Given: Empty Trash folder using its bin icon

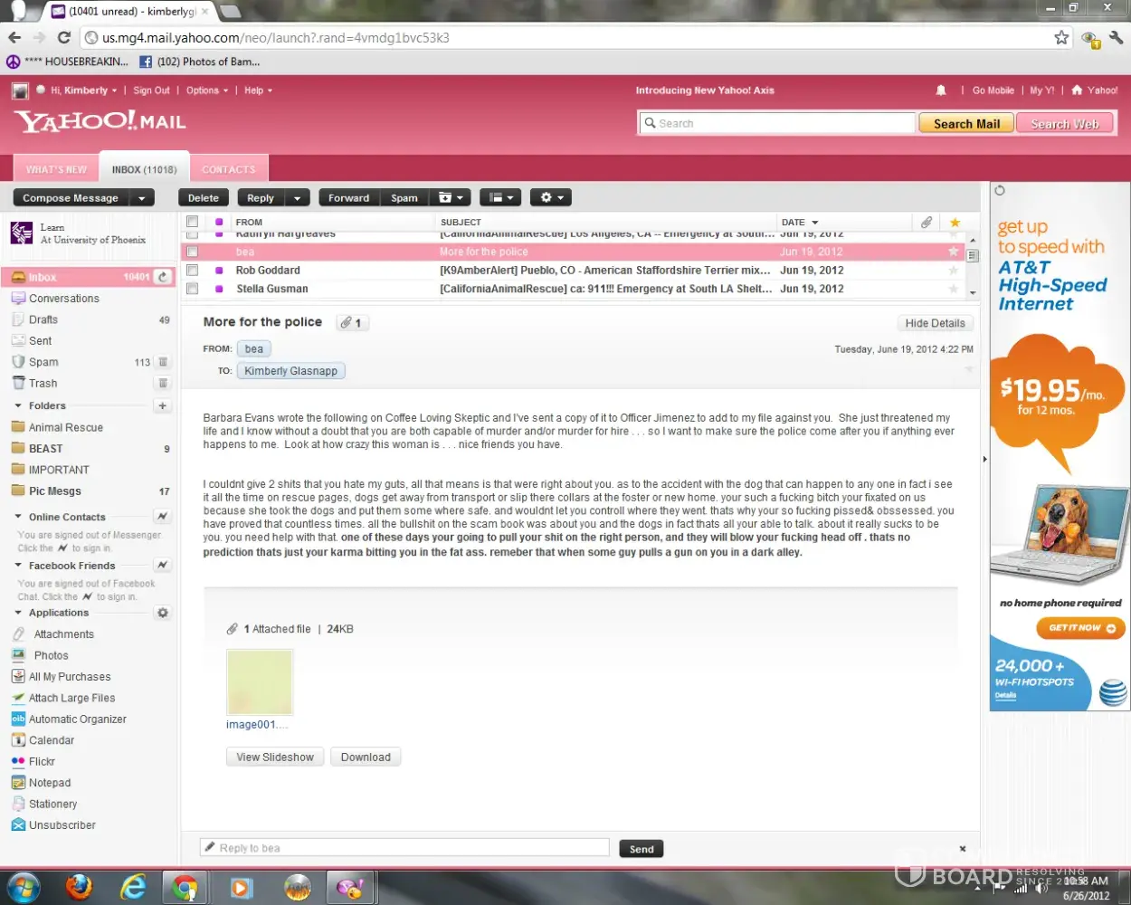Looking at the screenshot, I should click(x=163, y=383).
